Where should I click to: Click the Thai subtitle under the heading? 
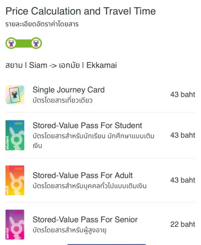(x=42, y=24)
